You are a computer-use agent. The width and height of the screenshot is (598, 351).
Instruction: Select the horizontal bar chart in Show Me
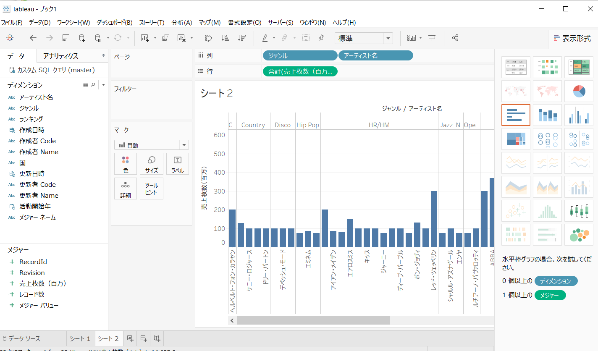(516, 115)
